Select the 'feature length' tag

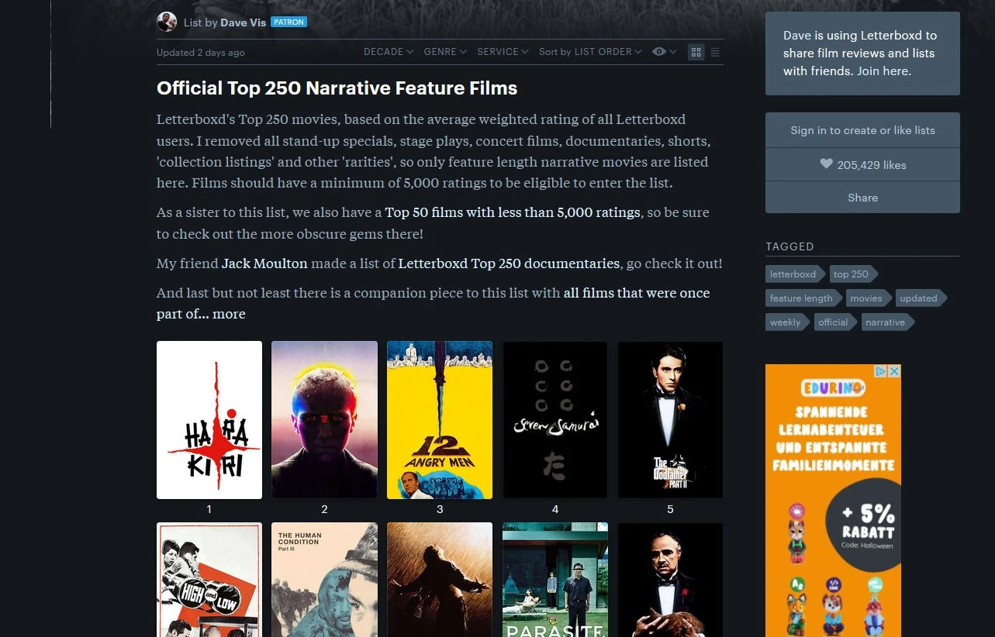[803, 298]
